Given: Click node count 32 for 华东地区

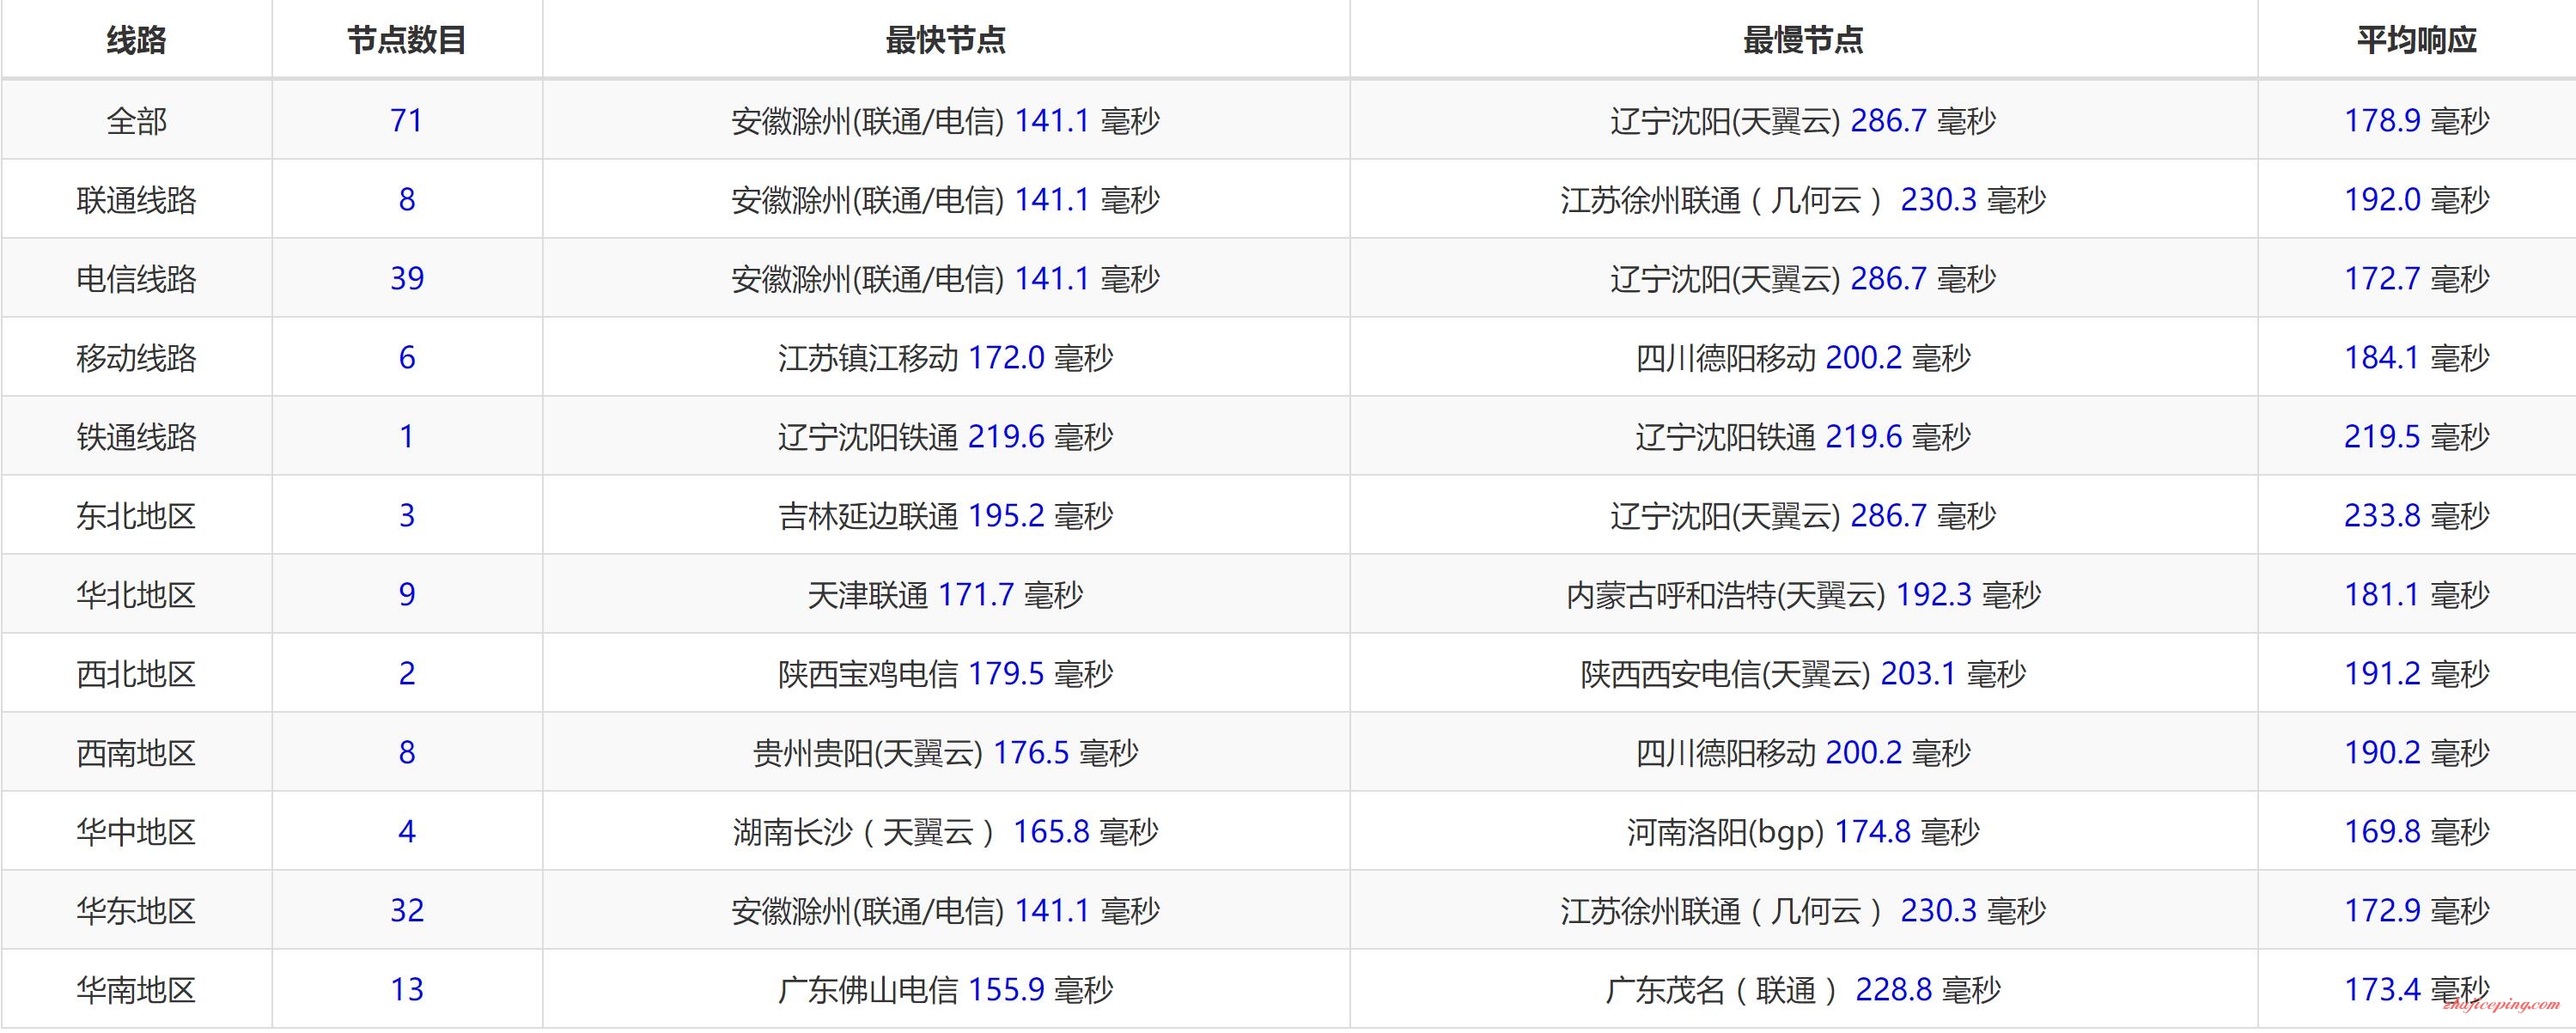Looking at the screenshot, I should pos(407,911).
